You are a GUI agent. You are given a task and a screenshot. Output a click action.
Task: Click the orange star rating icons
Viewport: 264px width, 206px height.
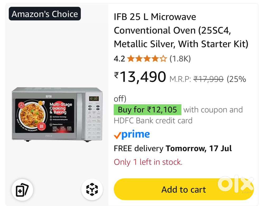pyautogui.click(x=147, y=59)
